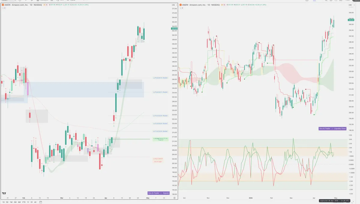This screenshot has width=360, height=204.
Task: Click the 2026 label on right time axis
Action: click(251, 198)
